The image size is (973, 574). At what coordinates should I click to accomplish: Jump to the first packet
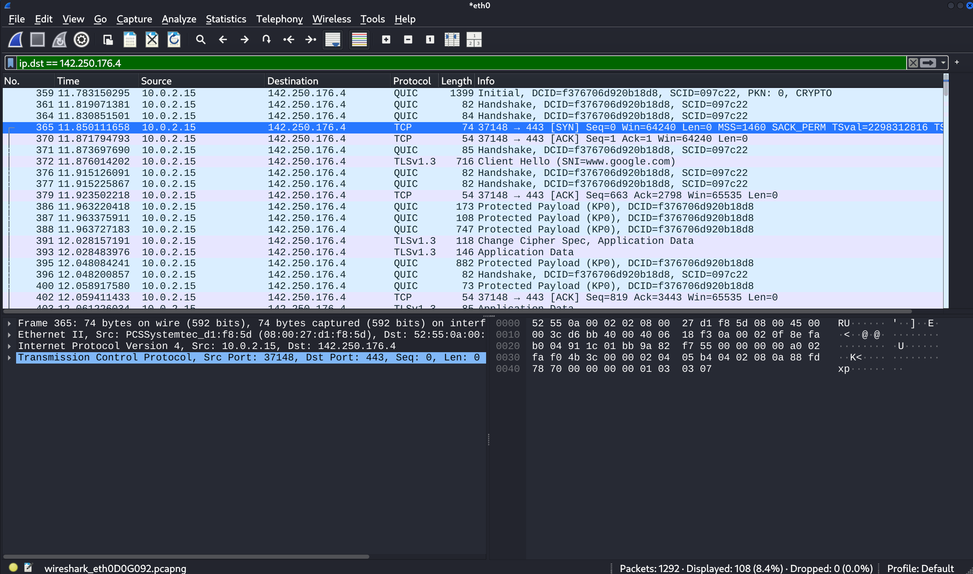coord(289,40)
